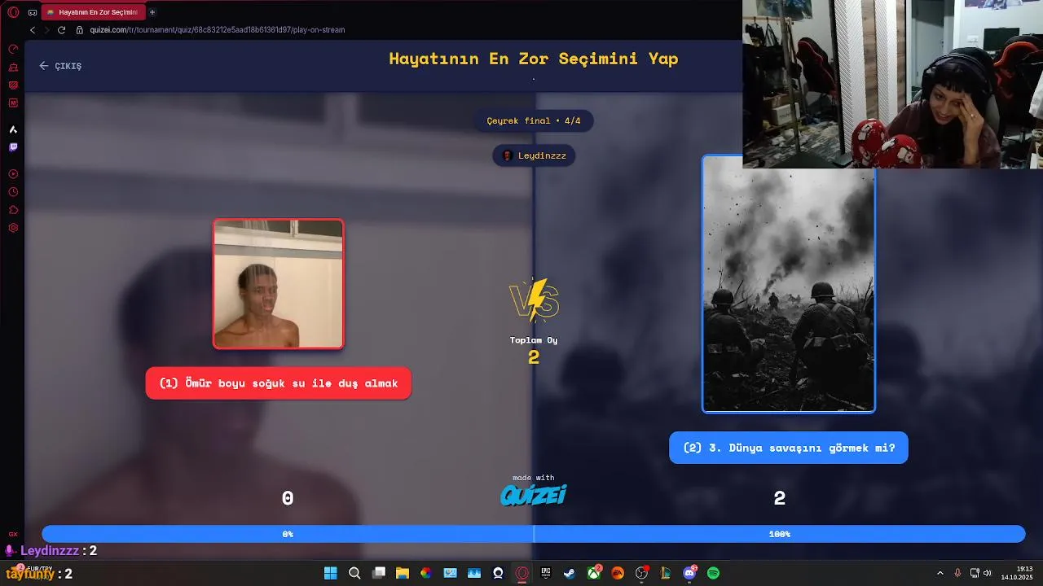Click the Çeyrek final 4/4 badge
This screenshot has height=586, width=1043.
click(x=535, y=121)
